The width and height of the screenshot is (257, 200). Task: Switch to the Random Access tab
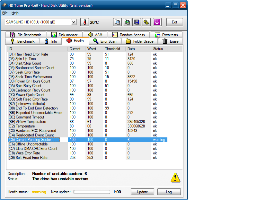pyautogui.click(x=129, y=35)
